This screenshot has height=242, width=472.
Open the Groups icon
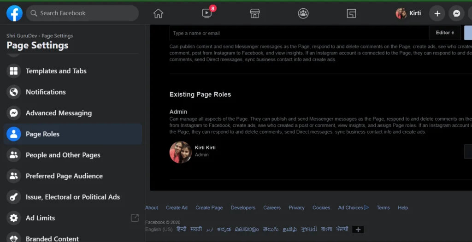coord(303,13)
